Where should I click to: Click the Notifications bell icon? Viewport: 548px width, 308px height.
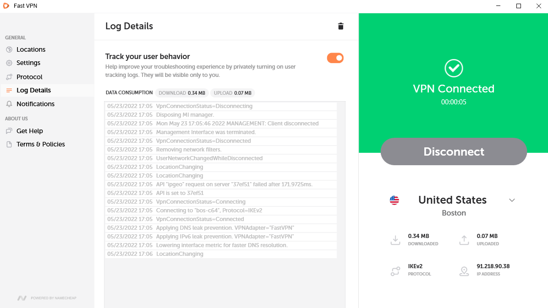(9, 104)
